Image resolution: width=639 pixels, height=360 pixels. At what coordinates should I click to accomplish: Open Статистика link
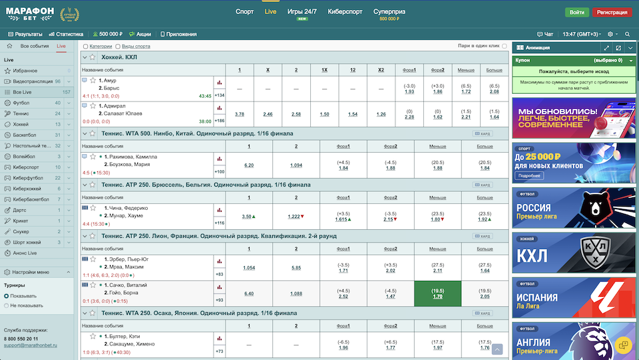tap(66, 34)
